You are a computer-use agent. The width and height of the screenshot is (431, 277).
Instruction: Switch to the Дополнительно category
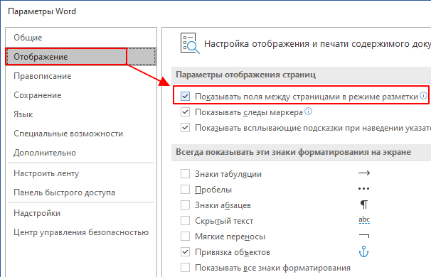tap(81, 153)
